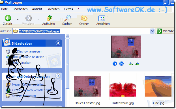Click the Düne.jpg file name

pyautogui.click(x=158, y=103)
